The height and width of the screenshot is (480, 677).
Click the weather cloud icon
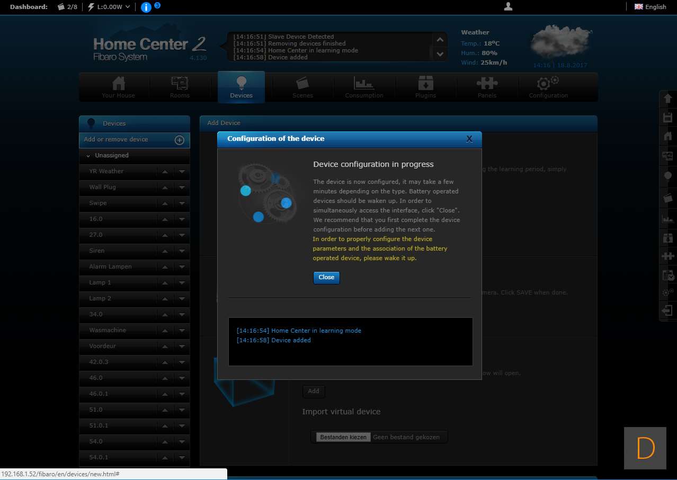561,42
